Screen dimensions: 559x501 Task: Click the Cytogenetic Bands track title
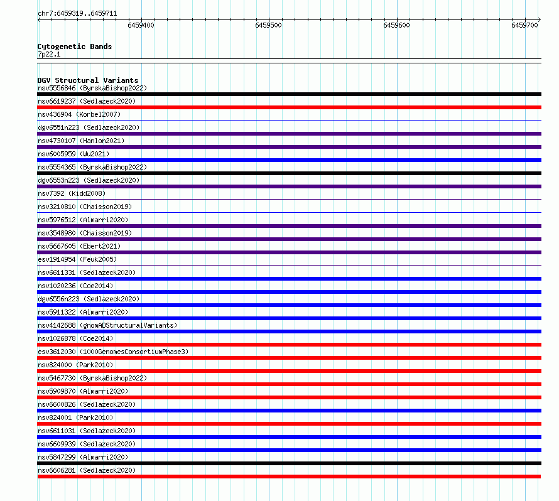[75, 46]
